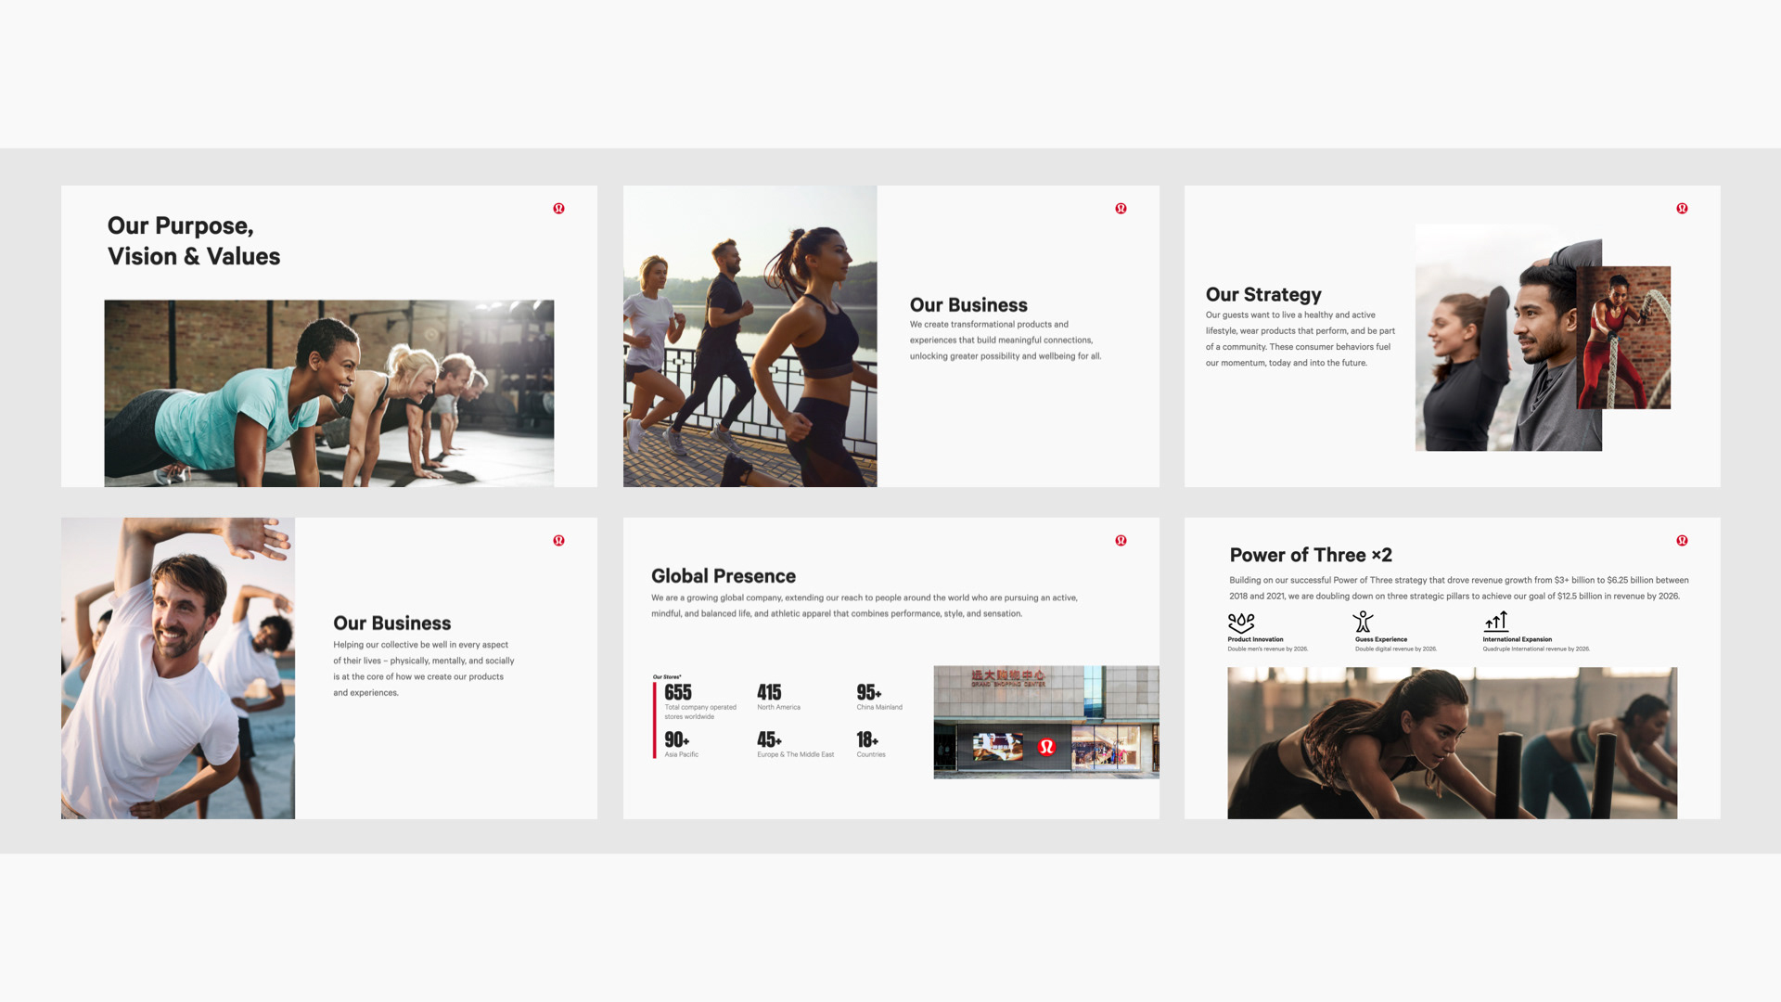Click red logo on the storefront photo
The height and width of the screenshot is (1002, 1781).
(1046, 747)
